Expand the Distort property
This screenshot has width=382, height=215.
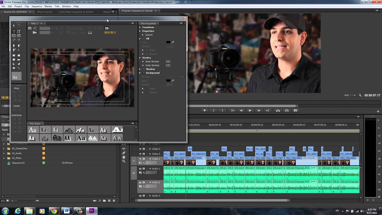(143, 35)
